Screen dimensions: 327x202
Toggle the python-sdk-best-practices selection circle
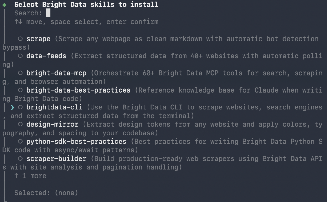tap(20, 142)
